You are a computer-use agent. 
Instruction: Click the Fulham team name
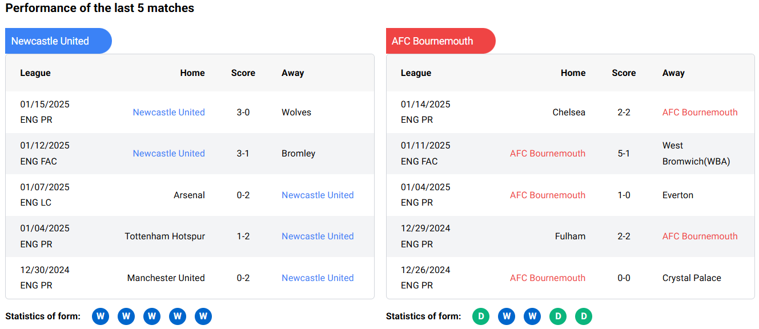pyautogui.click(x=570, y=236)
